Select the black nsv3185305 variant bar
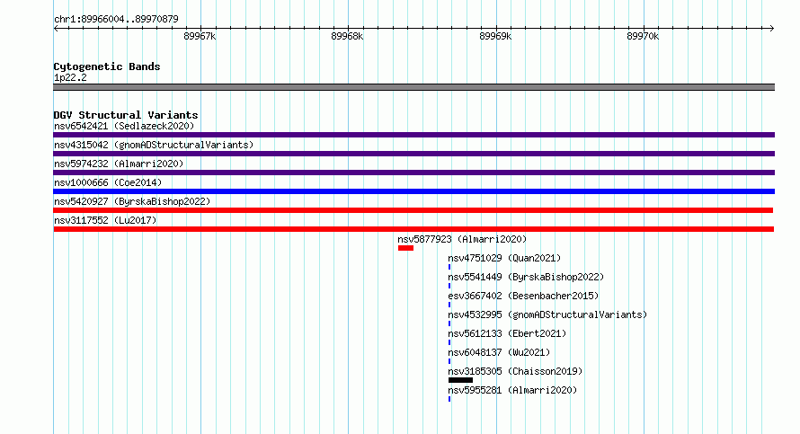This screenshot has height=434, width=800. 461,380
